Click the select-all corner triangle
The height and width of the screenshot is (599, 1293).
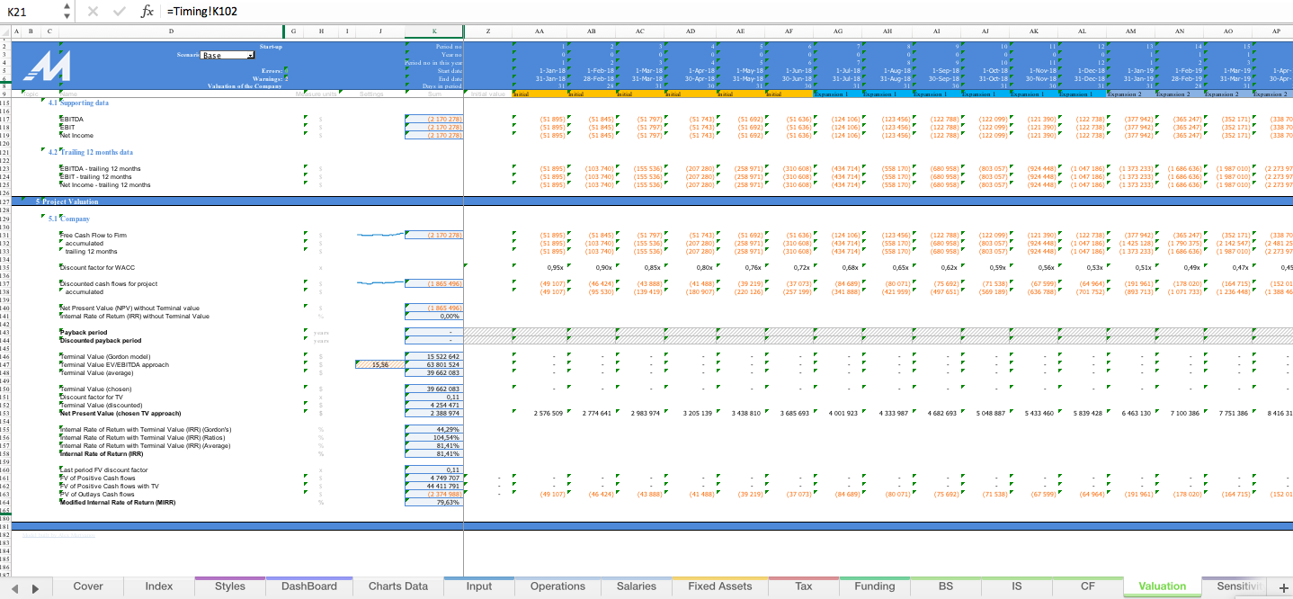click(x=5, y=31)
